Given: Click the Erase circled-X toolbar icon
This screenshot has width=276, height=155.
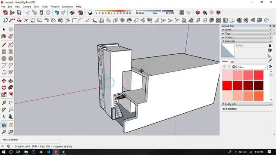Looking at the screenshot, I should 48,12.
